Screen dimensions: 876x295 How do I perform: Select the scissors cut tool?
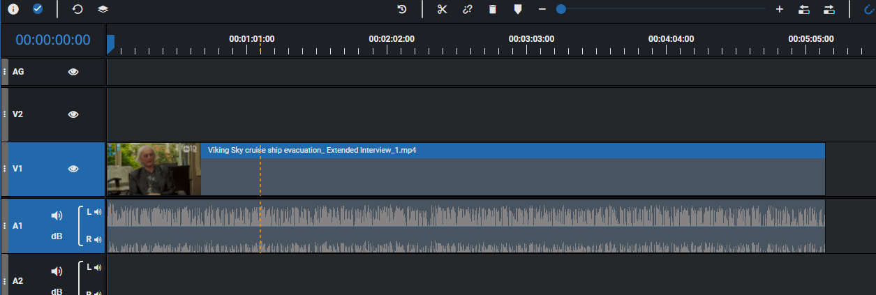[442, 9]
